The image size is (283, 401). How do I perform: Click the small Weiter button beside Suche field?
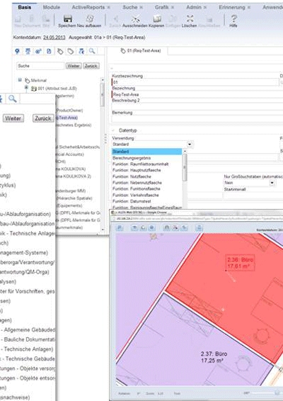coord(74,66)
